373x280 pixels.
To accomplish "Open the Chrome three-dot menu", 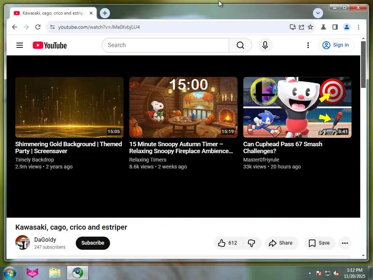I will [x=358, y=27].
